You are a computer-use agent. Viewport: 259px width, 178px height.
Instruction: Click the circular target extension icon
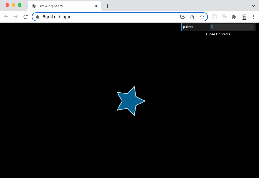(224, 17)
